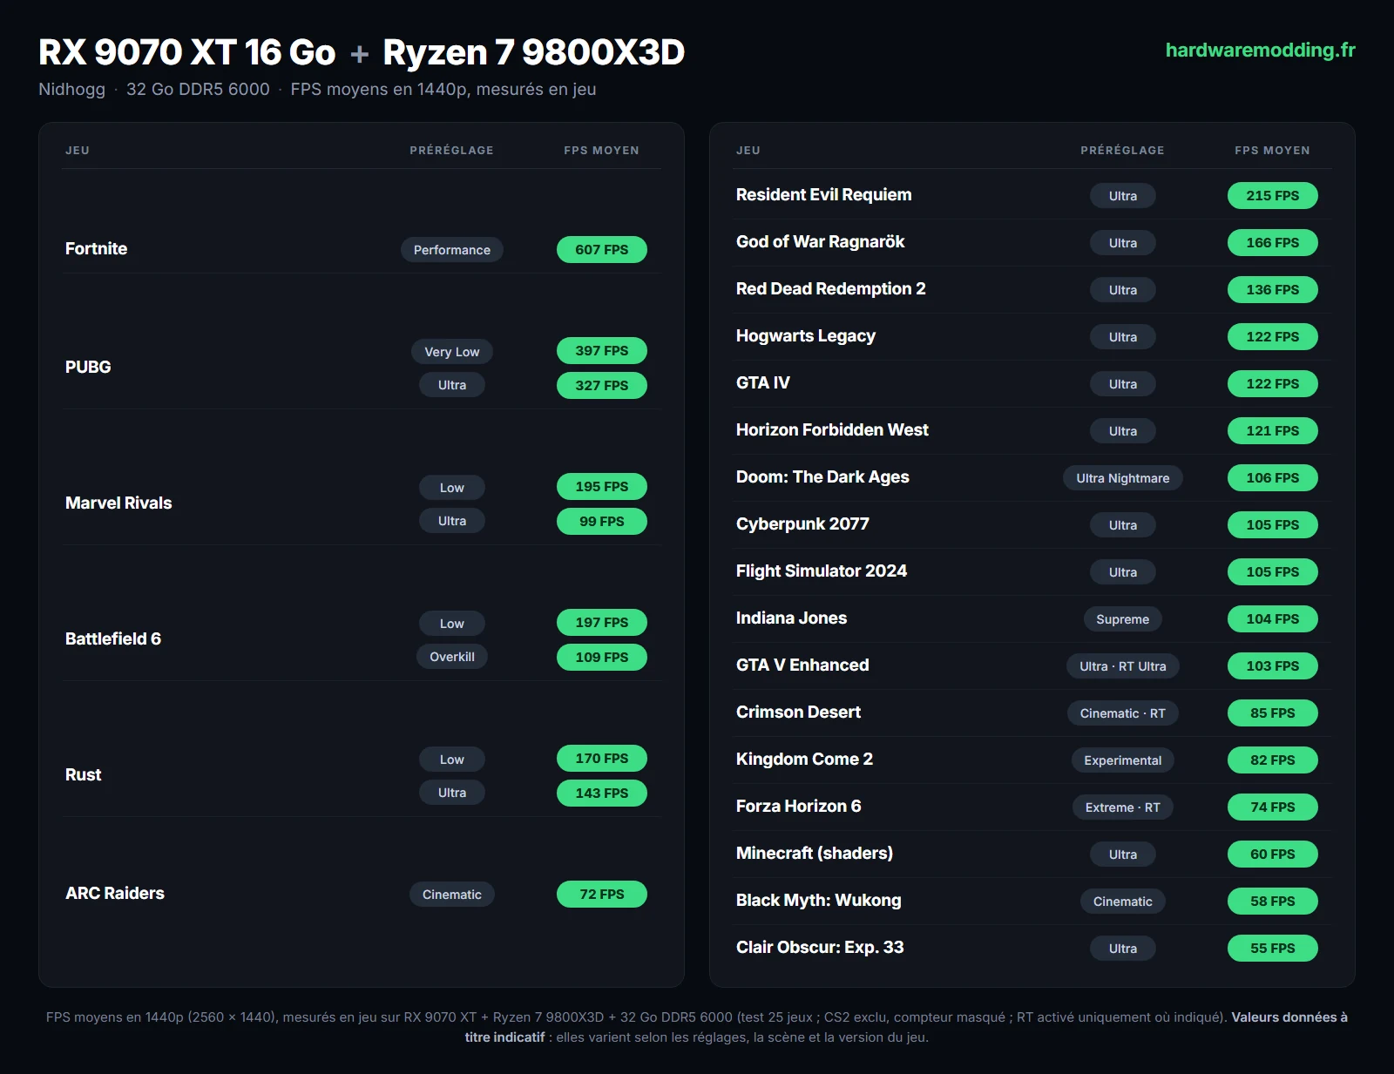
Task: Click the Ultra · RT Ultra preset pill
Action: pos(1123,666)
